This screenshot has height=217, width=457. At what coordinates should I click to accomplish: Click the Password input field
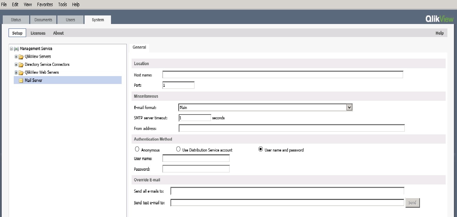coord(196,169)
